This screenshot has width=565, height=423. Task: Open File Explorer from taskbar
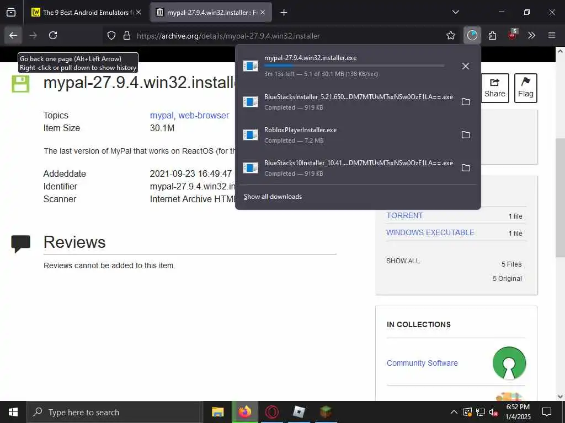point(217,412)
